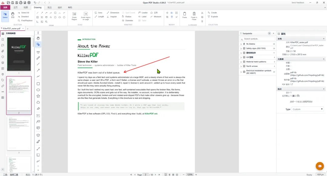Click Select All in the Selection group
The width and height of the screenshot is (327, 176).
pos(24,13)
